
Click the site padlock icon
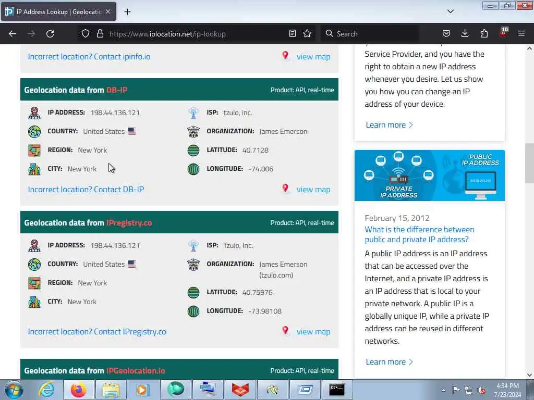pyautogui.click(x=100, y=34)
